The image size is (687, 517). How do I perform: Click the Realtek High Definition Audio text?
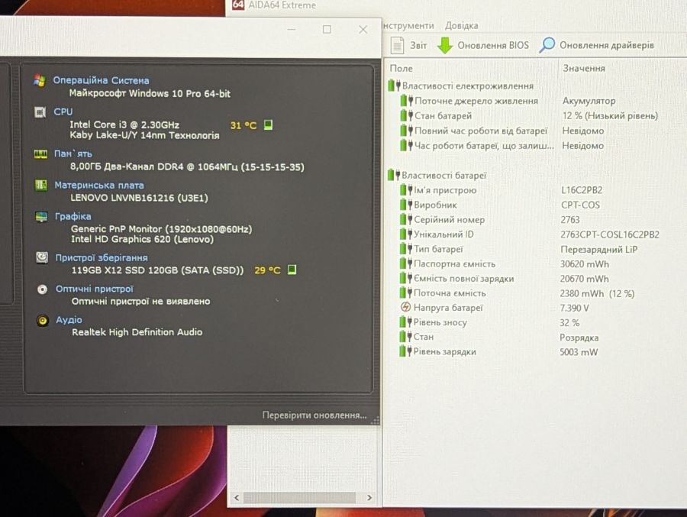click(137, 332)
